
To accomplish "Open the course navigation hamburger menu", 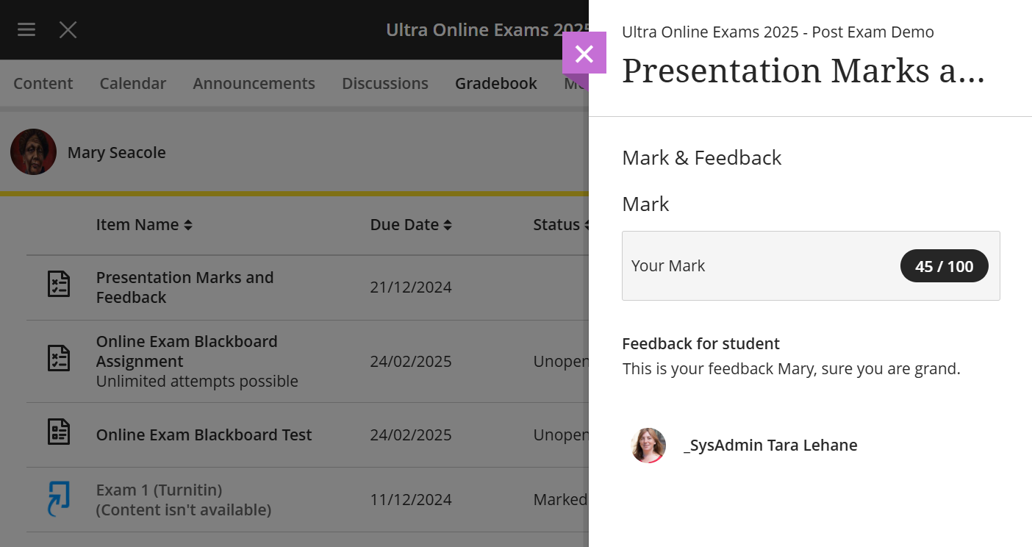I will pos(26,29).
